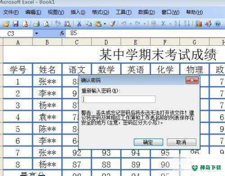Click the Cut scissors icon
The image size is (225, 176).
(79, 24)
